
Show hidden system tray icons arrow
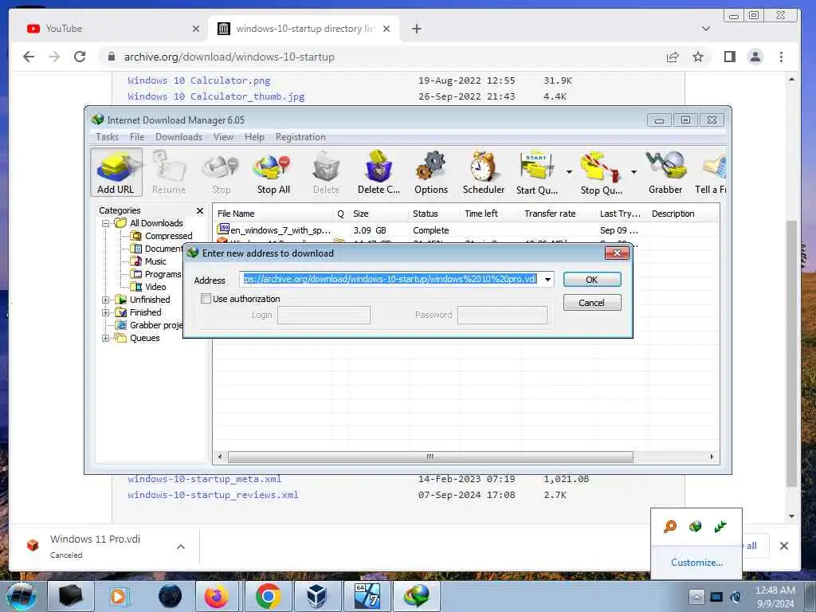click(x=696, y=596)
